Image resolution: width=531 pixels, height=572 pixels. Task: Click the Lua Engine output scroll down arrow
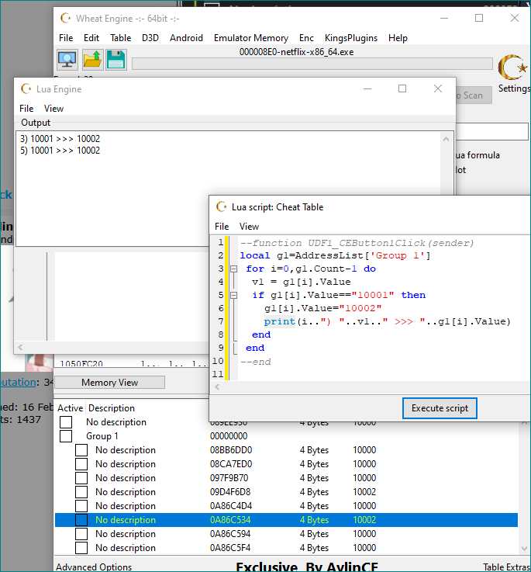pos(446,238)
